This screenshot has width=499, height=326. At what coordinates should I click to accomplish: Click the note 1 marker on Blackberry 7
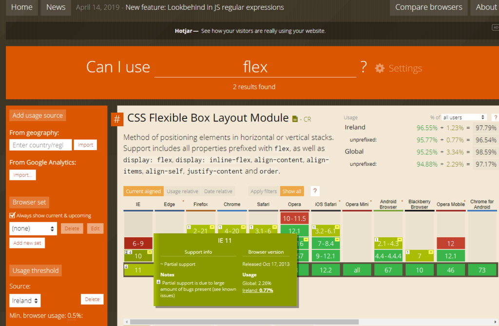click(408, 252)
